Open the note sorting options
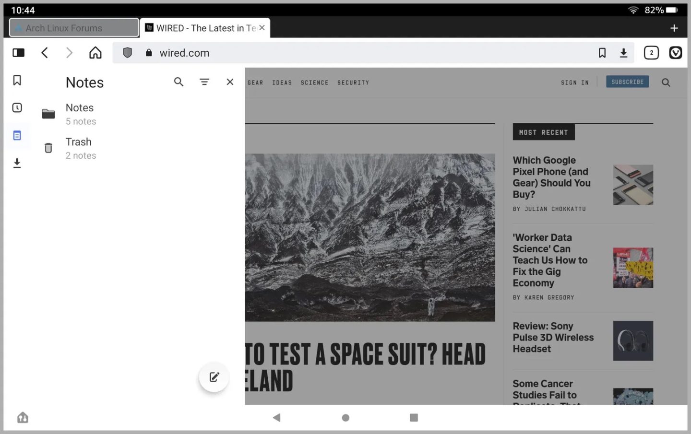This screenshot has height=434, width=691. point(204,82)
